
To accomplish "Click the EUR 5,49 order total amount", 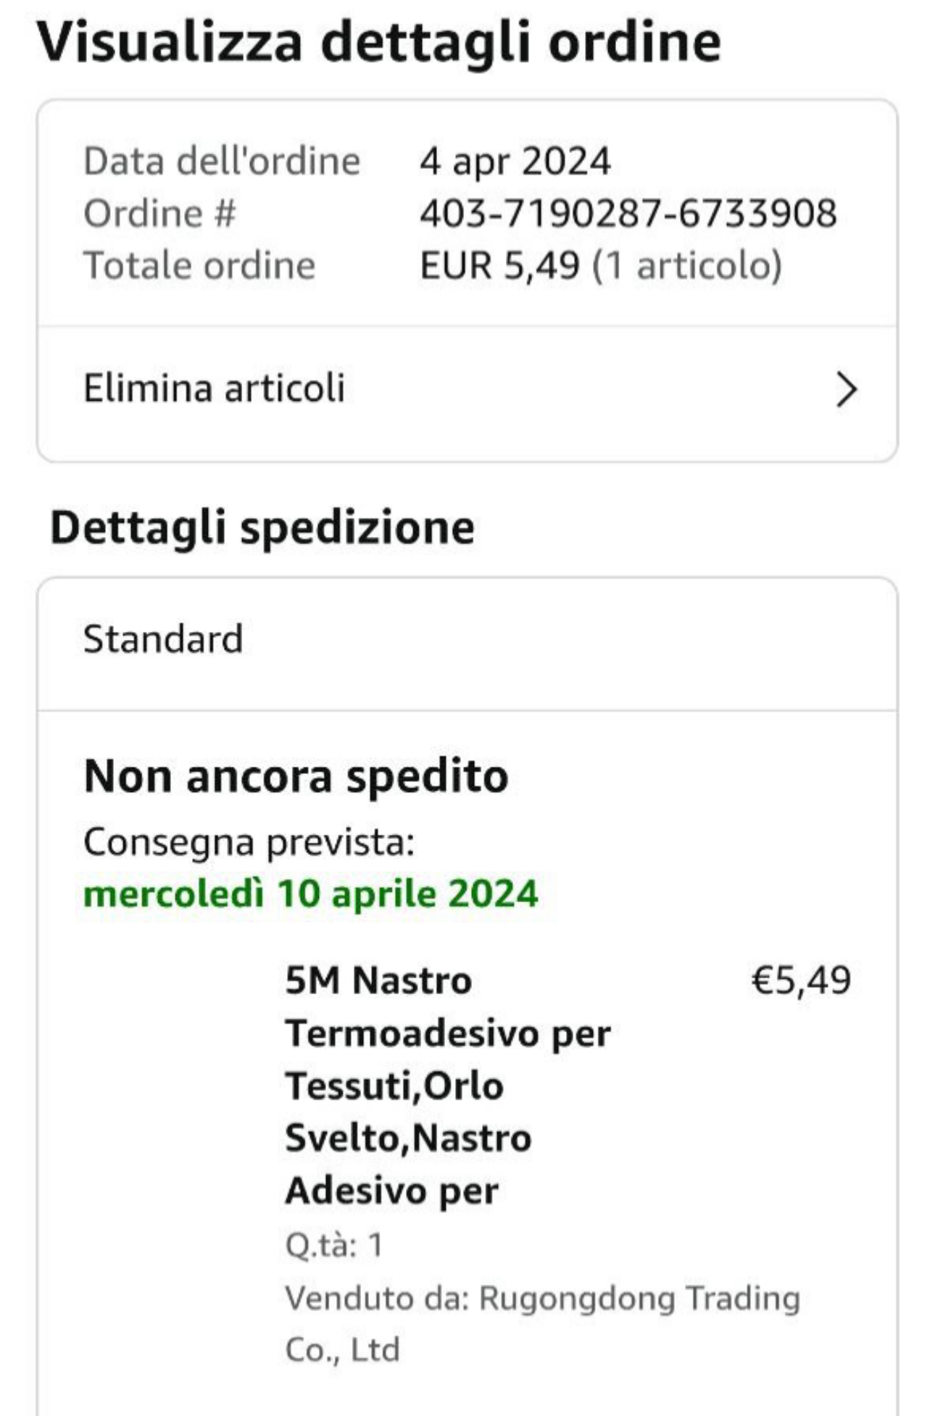I will [x=499, y=265].
